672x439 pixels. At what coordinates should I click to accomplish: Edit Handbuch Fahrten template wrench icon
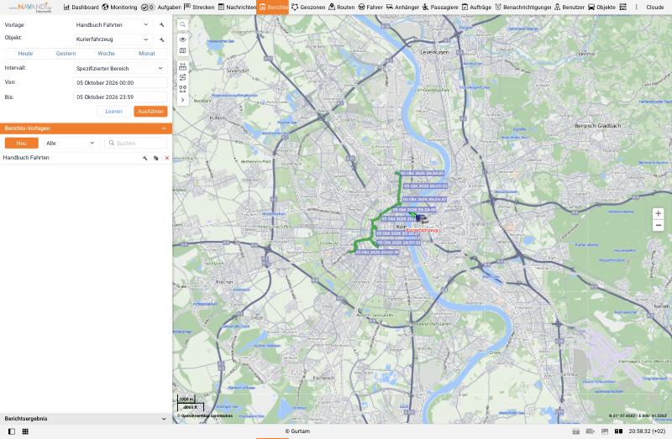click(144, 158)
